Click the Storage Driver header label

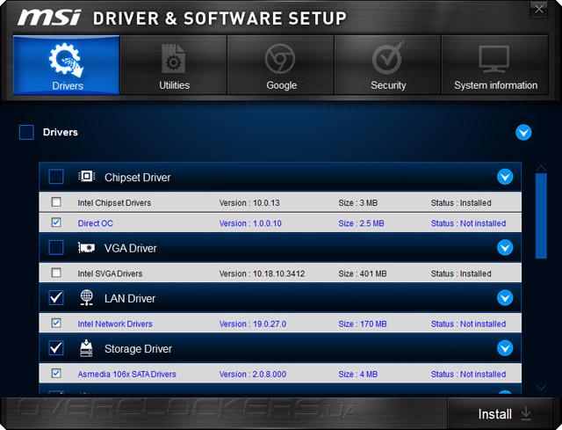[x=139, y=348]
